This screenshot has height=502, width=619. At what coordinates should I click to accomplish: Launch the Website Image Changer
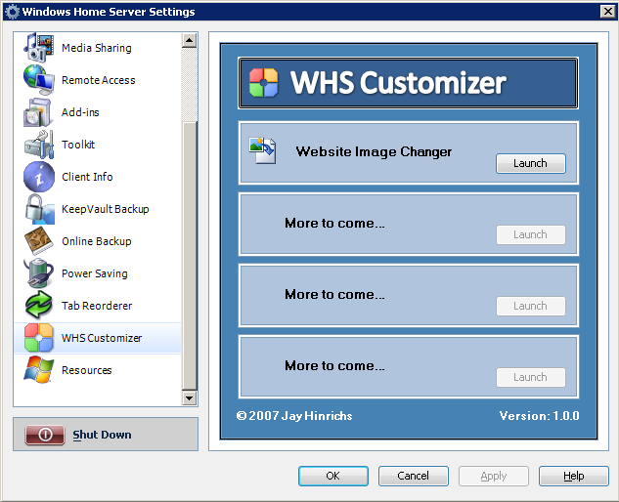point(531,163)
